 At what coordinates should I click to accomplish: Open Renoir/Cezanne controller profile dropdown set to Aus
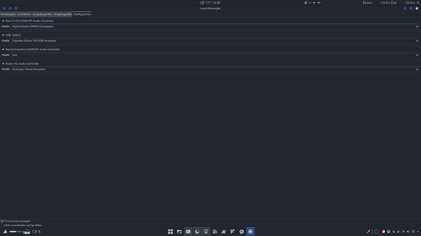(215, 55)
